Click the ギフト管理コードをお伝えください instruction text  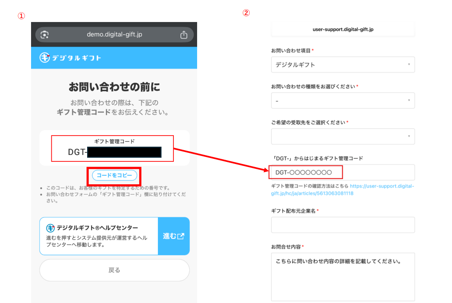click(x=113, y=112)
